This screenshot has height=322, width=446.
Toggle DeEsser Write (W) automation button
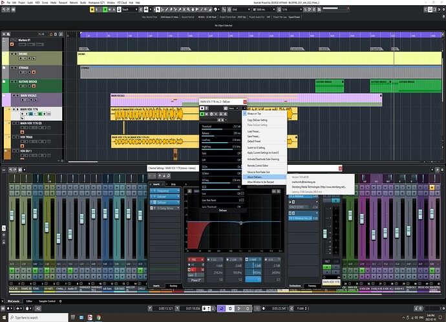(x=206, y=114)
